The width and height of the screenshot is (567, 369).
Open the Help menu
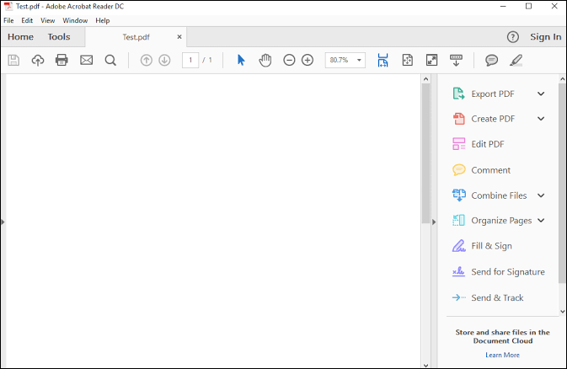click(103, 20)
